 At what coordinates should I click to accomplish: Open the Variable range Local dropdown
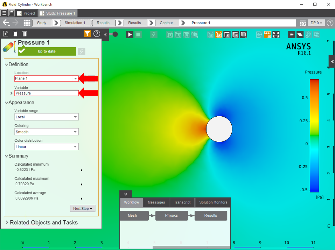(46, 117)
